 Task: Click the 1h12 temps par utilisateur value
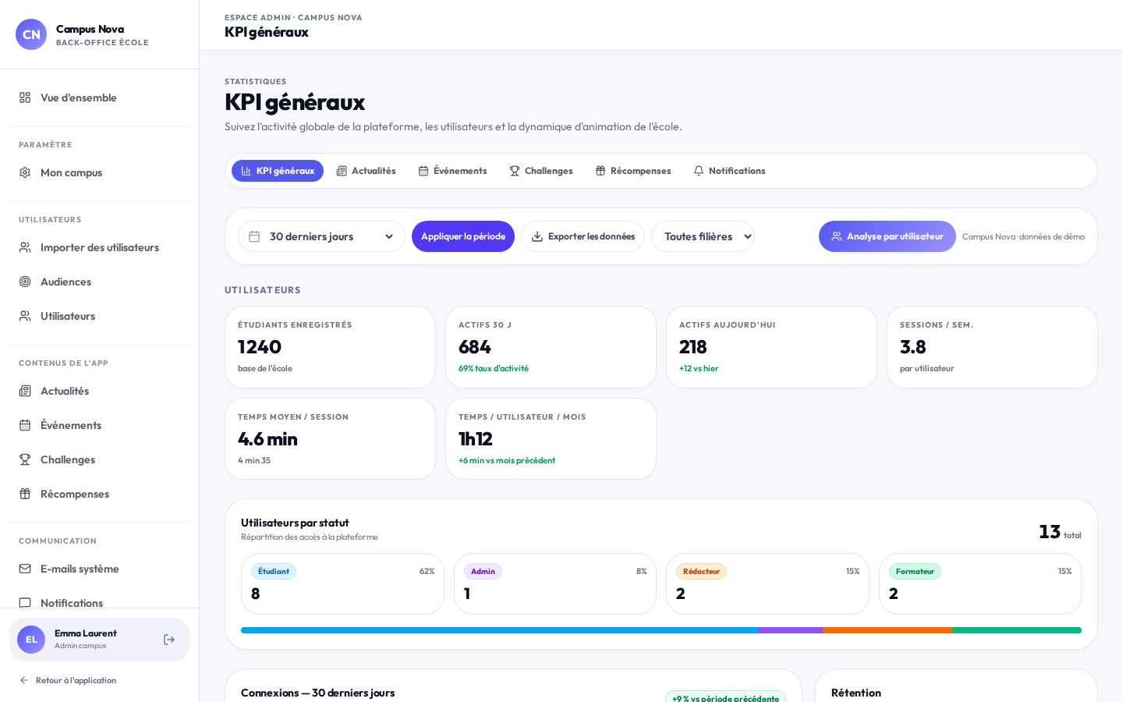point(476,439)
